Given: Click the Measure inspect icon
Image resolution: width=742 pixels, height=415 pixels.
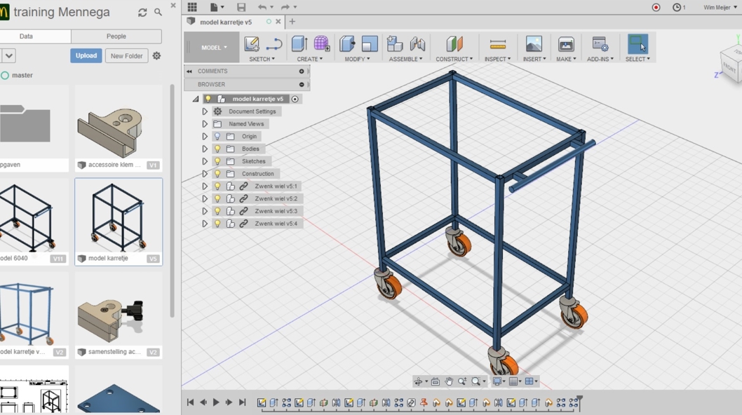Looking at the screenshot, I should [x=498, y=44].
